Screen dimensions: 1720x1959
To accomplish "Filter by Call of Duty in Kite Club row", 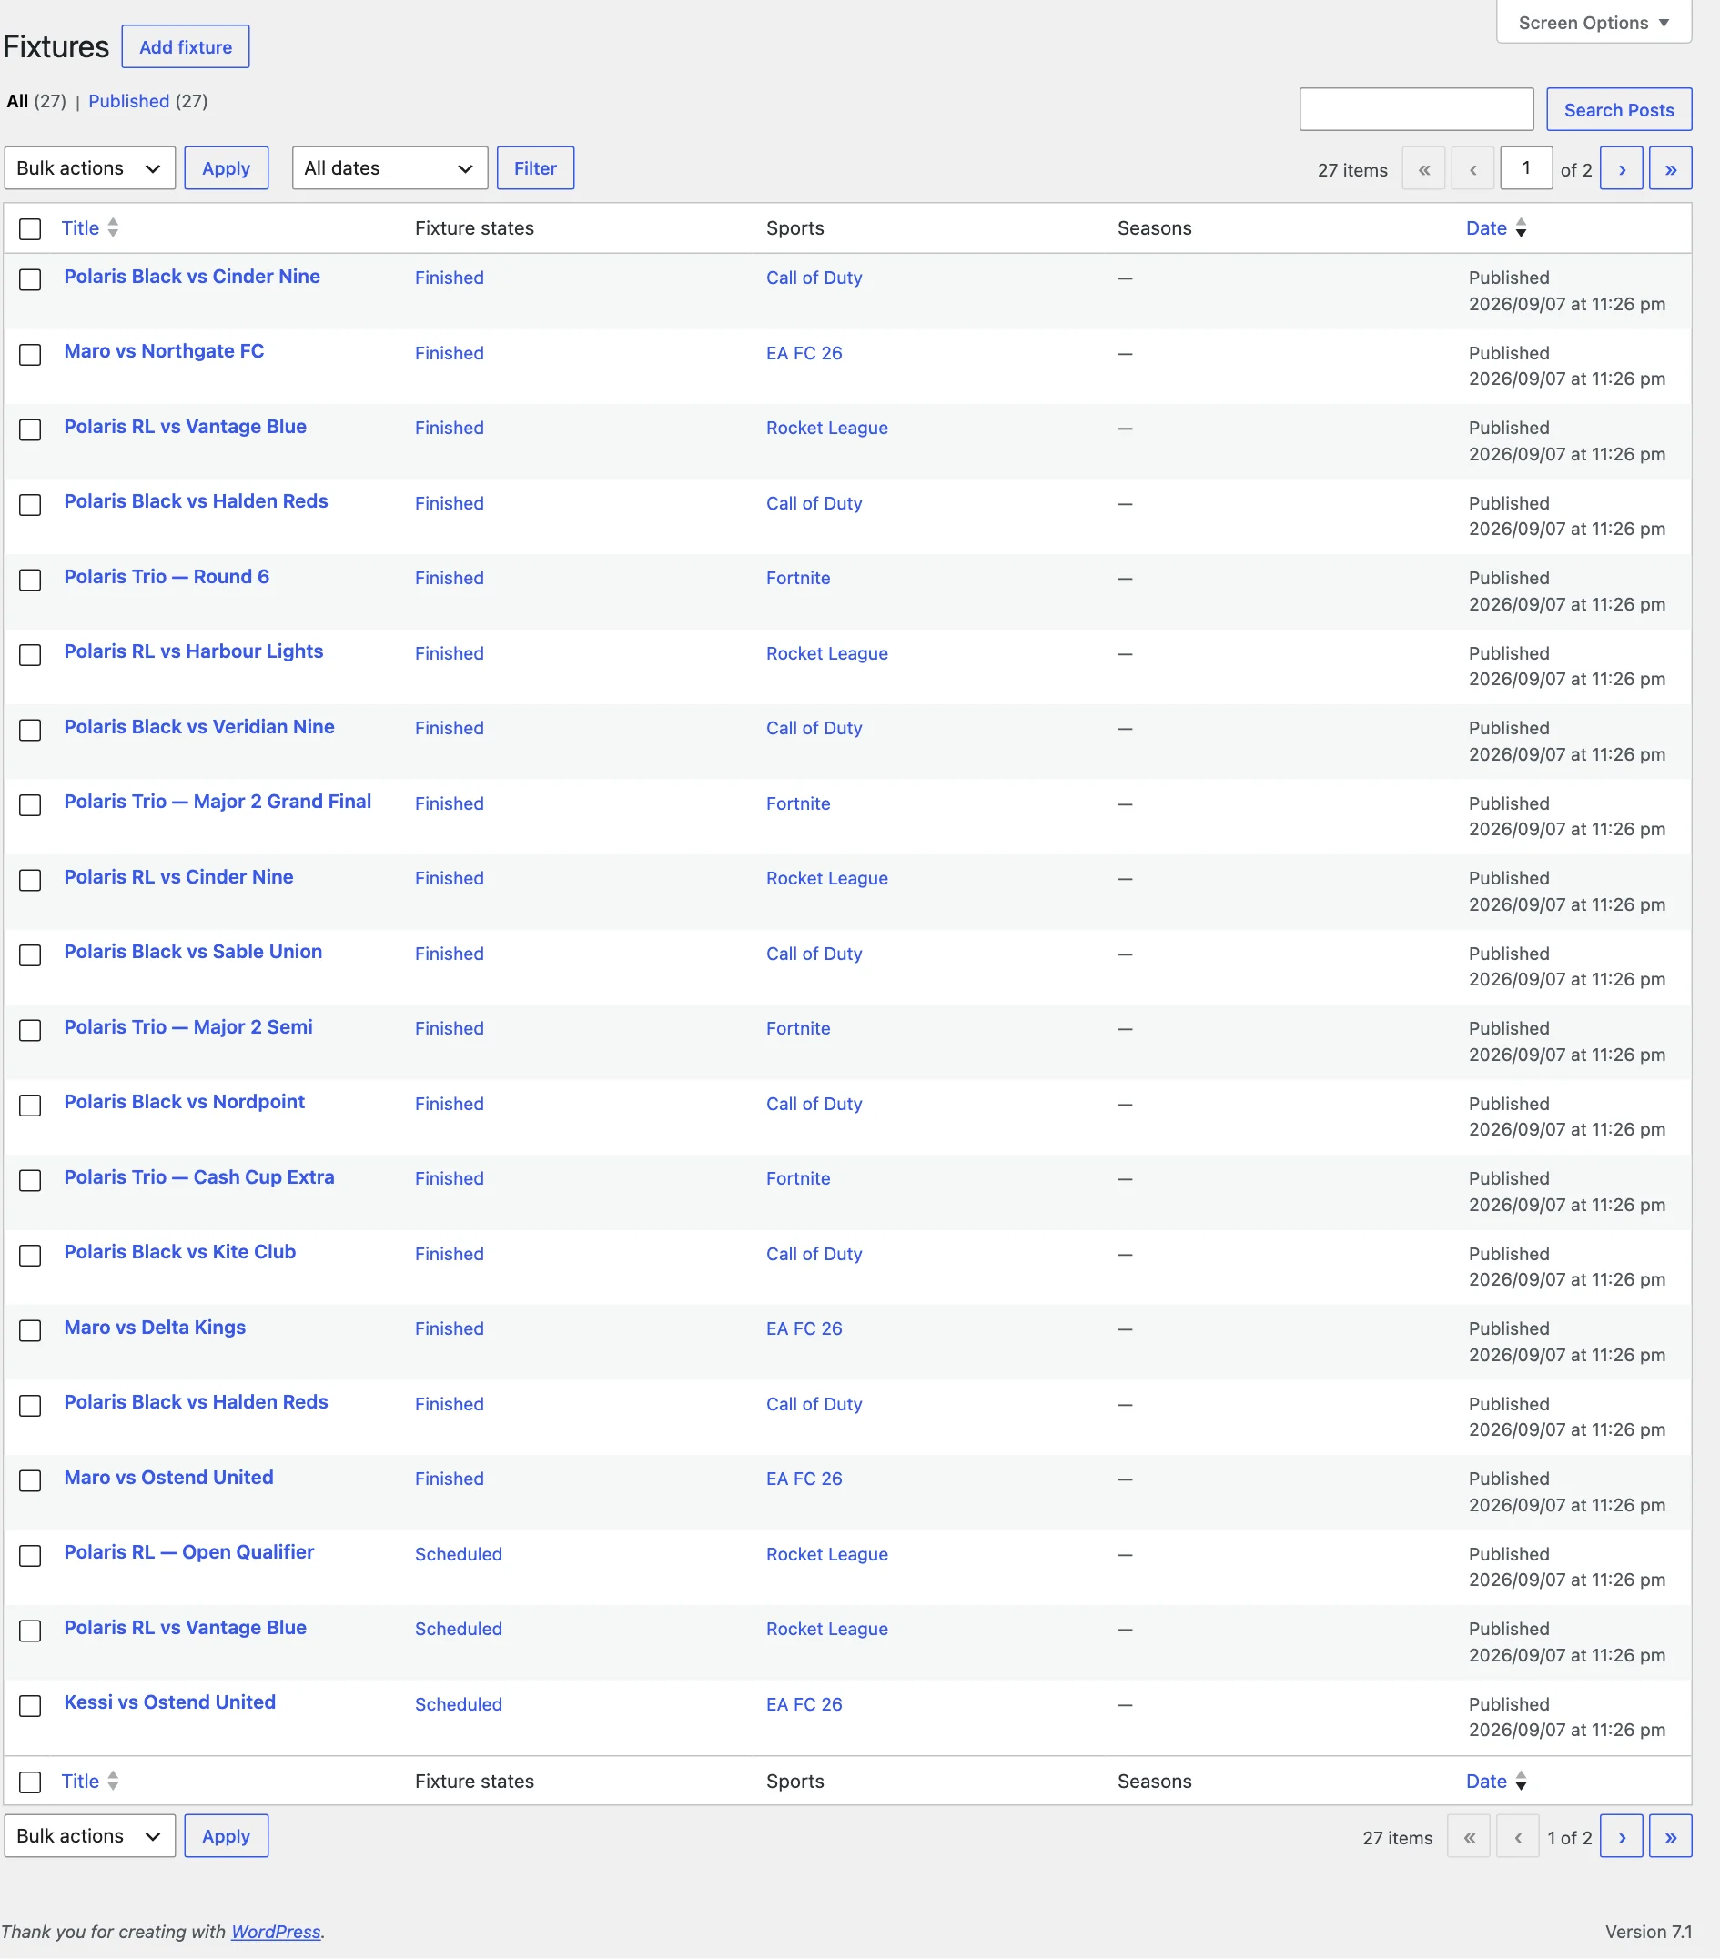I will click(x=814, y=1255).
